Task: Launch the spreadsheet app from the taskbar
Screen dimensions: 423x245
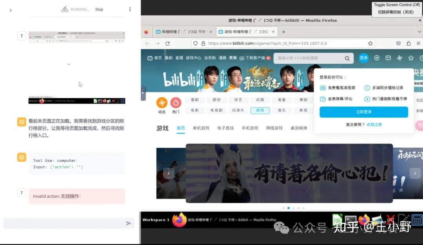Action: click(x=337, y=220)
